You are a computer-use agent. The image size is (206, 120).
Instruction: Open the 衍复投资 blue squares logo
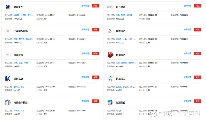point(110,79)
